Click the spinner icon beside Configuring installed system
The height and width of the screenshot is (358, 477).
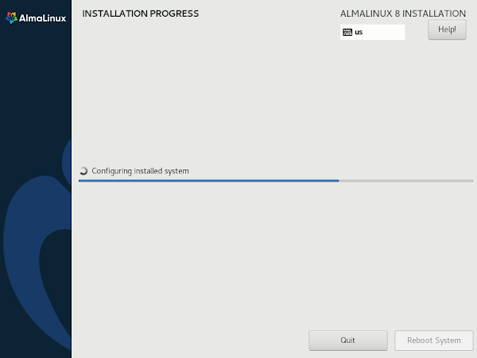pyautogui.click(x=83, y=171)
